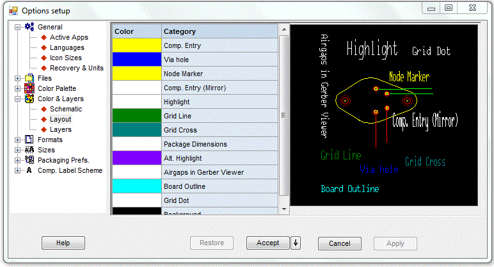Click the Color Palette grid icon
The height and width of the screenshot is (267, 494).
[x=29, y=88]
